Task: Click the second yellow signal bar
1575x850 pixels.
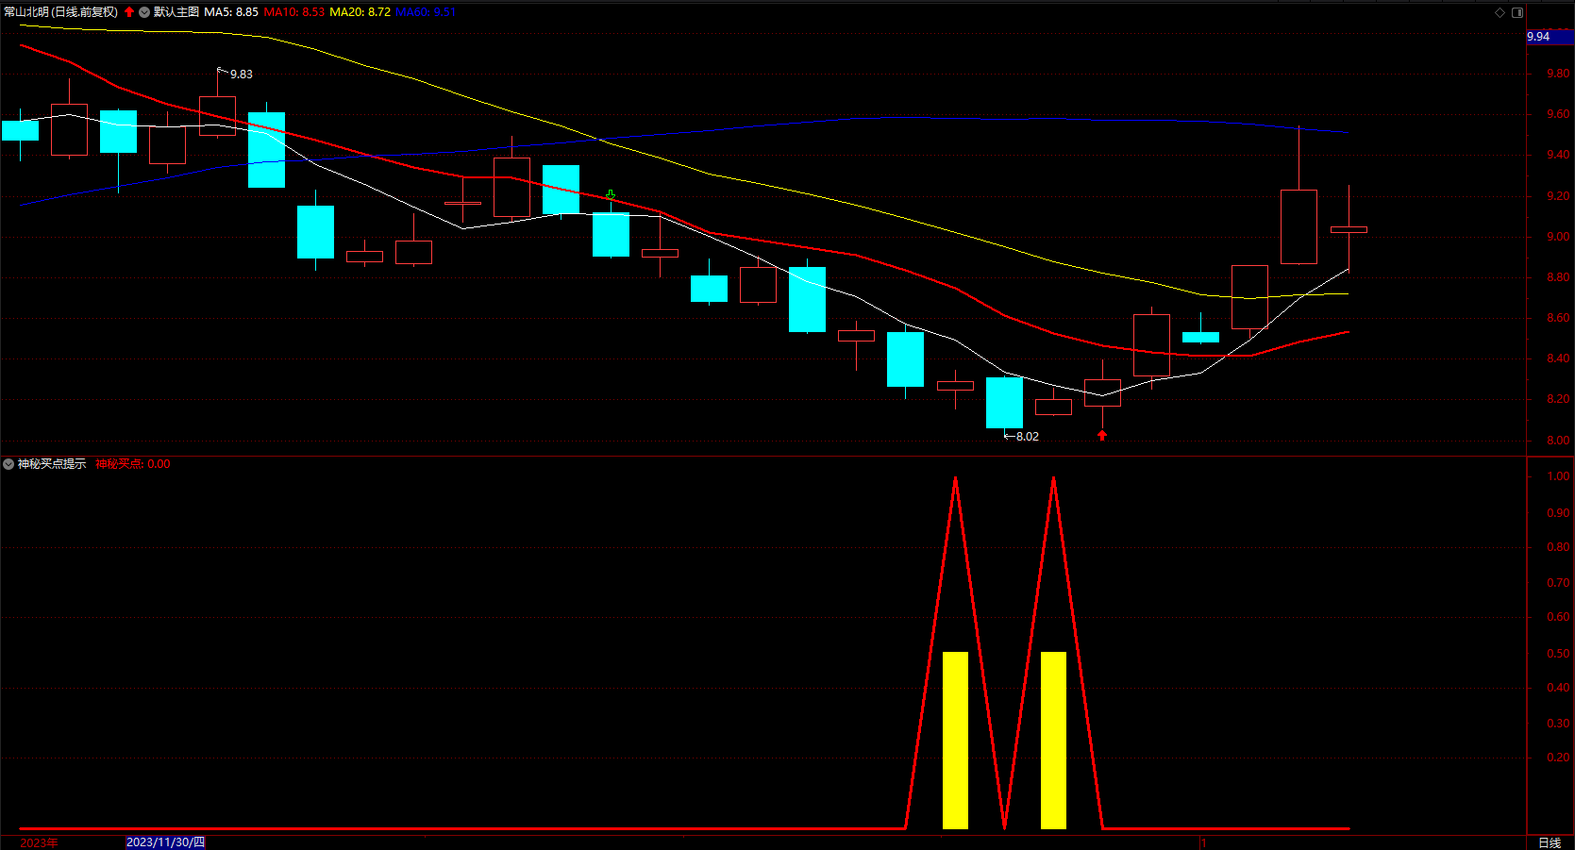Action: pyautogui.click(x=1053, y=741)
